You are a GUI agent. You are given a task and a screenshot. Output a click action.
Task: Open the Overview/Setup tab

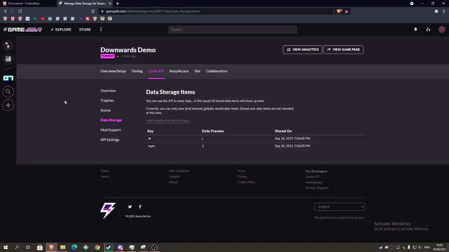pos(113,71)
